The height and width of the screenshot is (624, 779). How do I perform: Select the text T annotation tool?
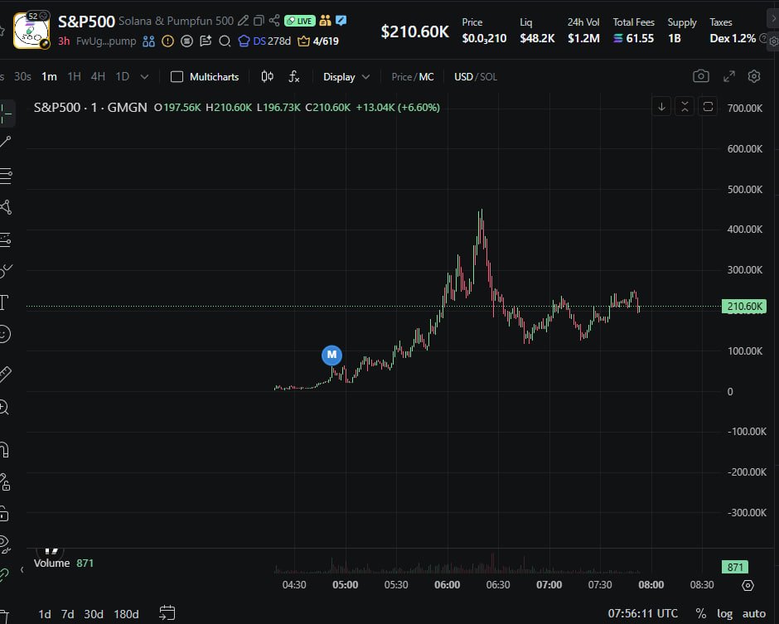click(x=4, y=302)
